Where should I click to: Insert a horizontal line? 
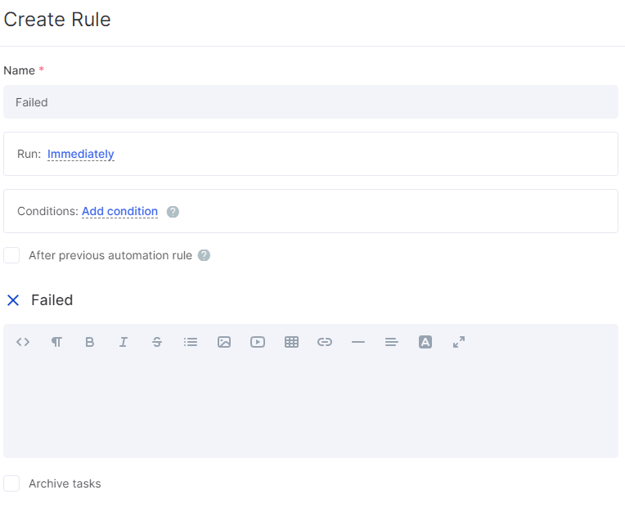(358, 342)
